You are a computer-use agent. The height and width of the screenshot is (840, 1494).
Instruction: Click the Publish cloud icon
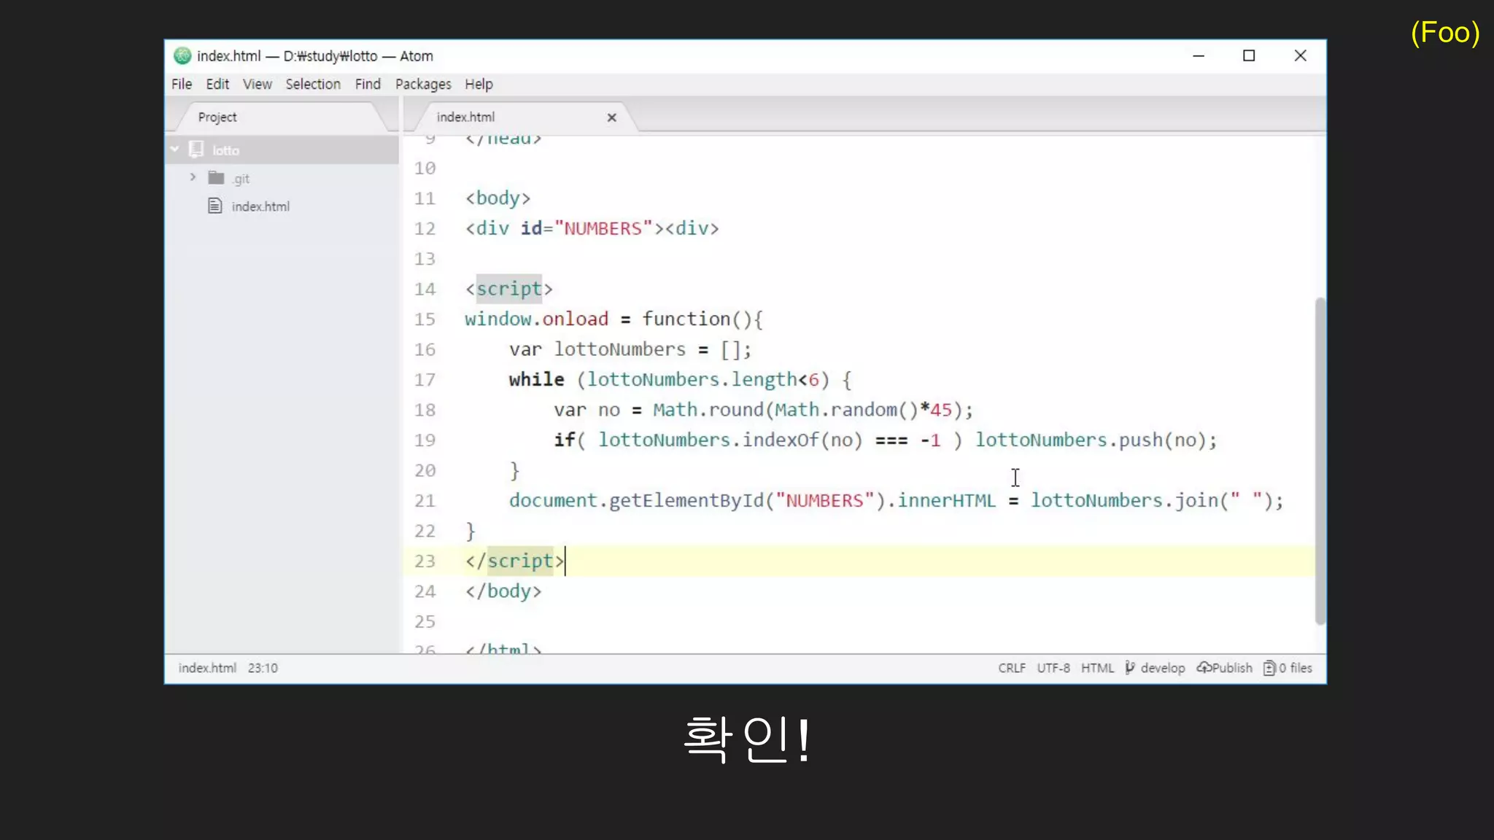1204,667
